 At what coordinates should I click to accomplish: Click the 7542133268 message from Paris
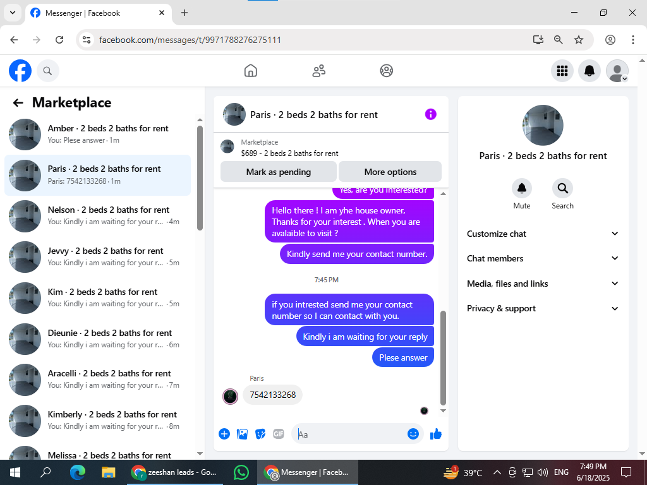pos(272,395)
